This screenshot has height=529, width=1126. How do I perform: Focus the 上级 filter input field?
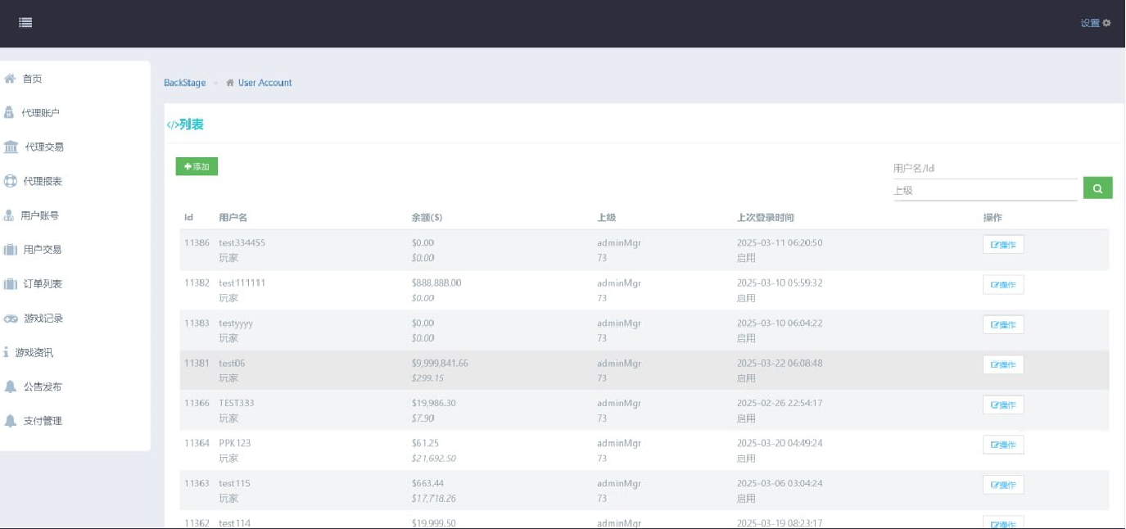984,191
